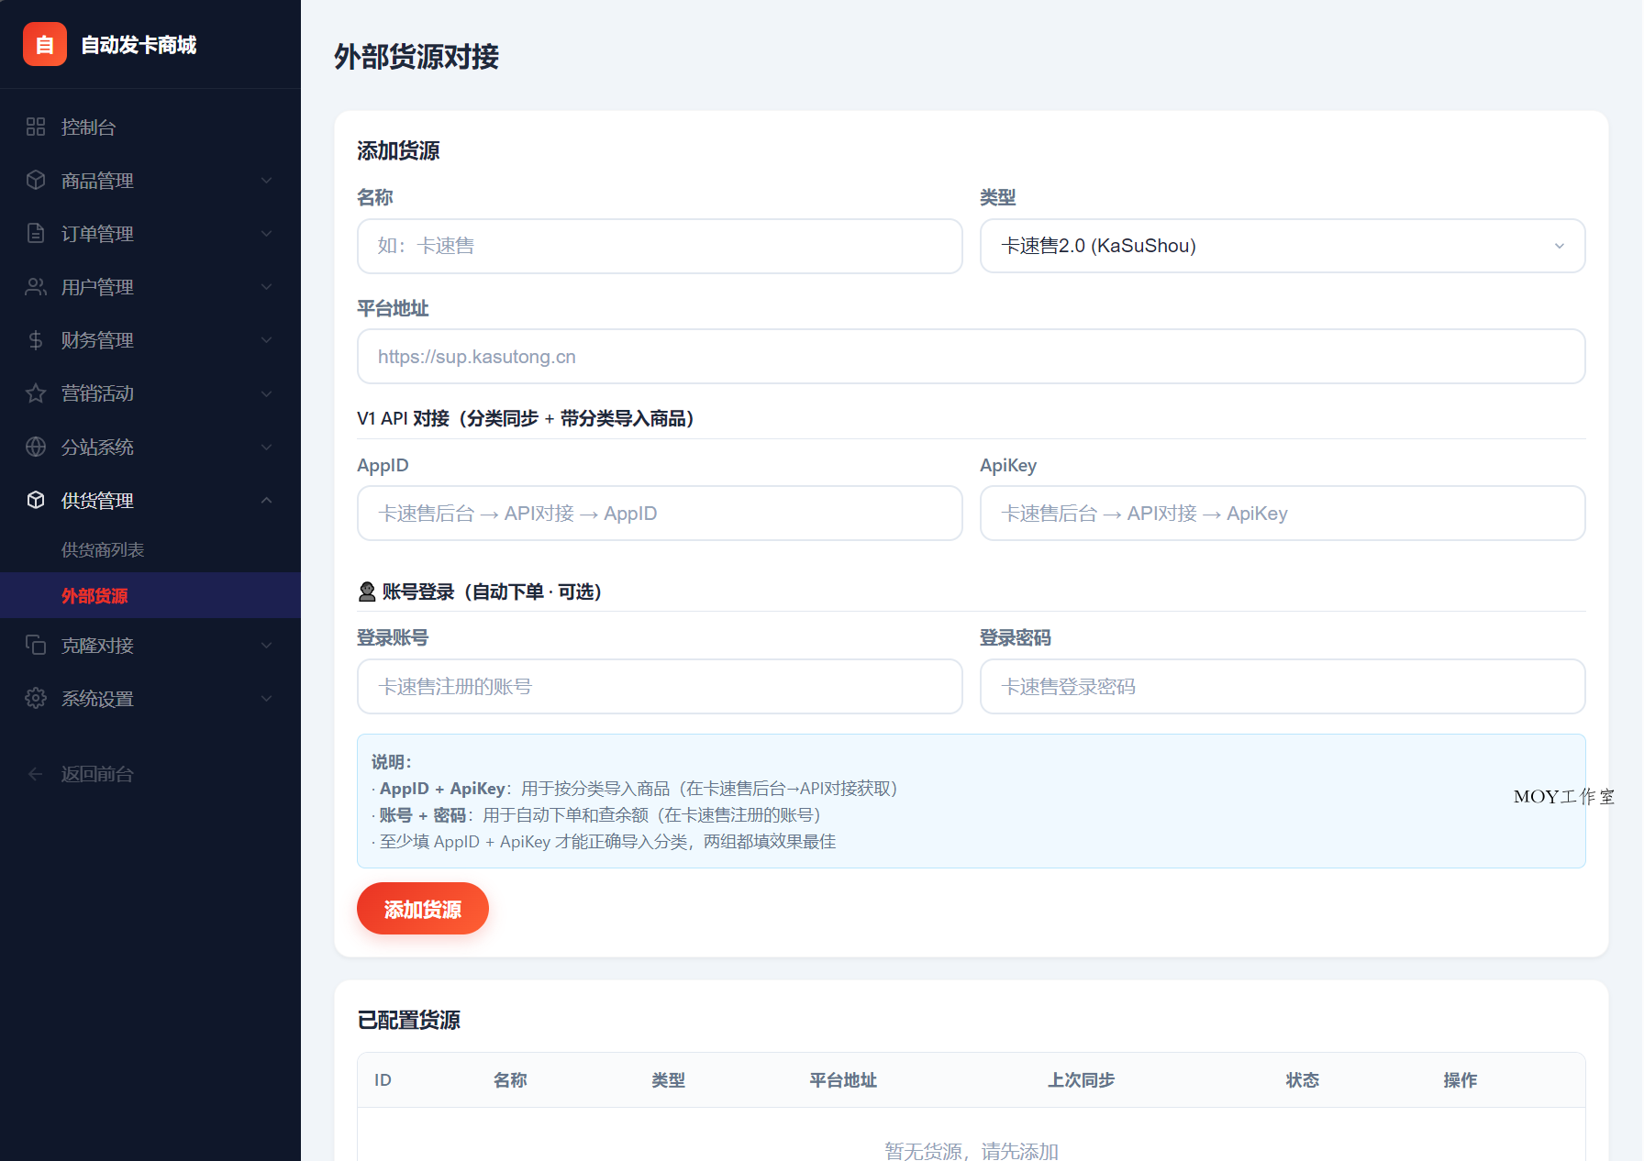Screen dimensions: 1644x1161
Task: Click the red 自 logo icon
Action: coord(44,44)
